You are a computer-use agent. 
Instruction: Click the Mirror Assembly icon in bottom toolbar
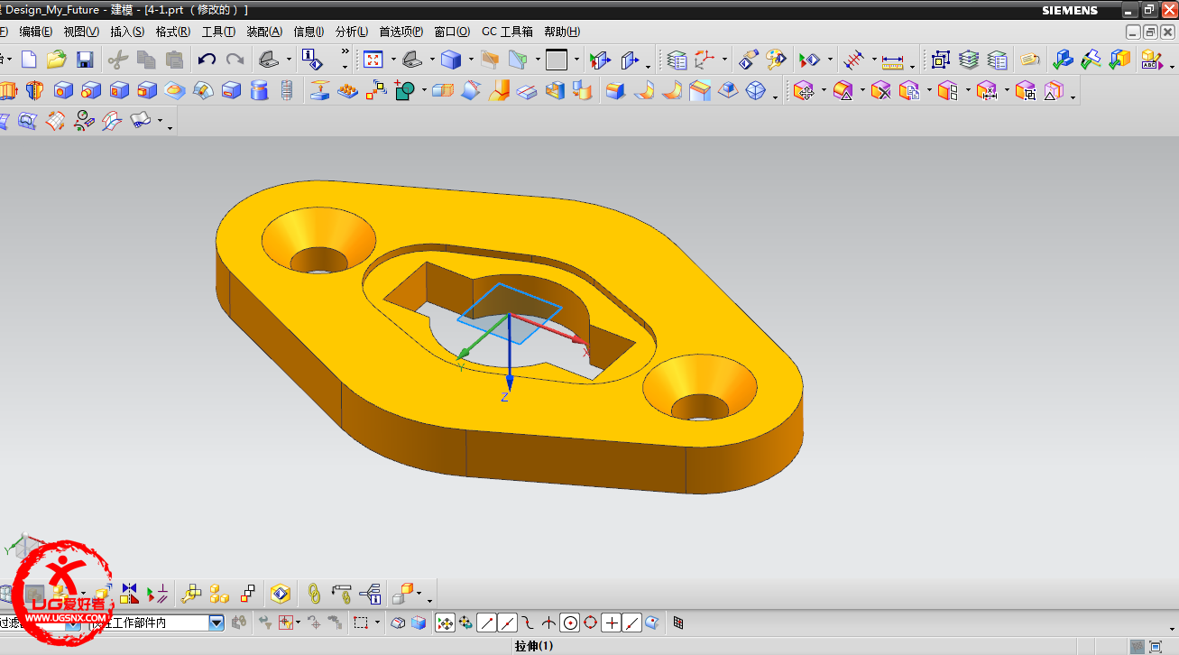click(129, 593)
